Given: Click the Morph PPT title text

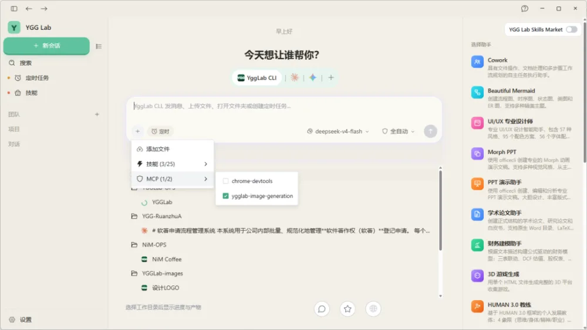Looking at the screenshot, I should click(x=502, y=152).
